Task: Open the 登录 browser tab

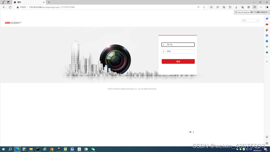Action: click(x=29, y=2)
